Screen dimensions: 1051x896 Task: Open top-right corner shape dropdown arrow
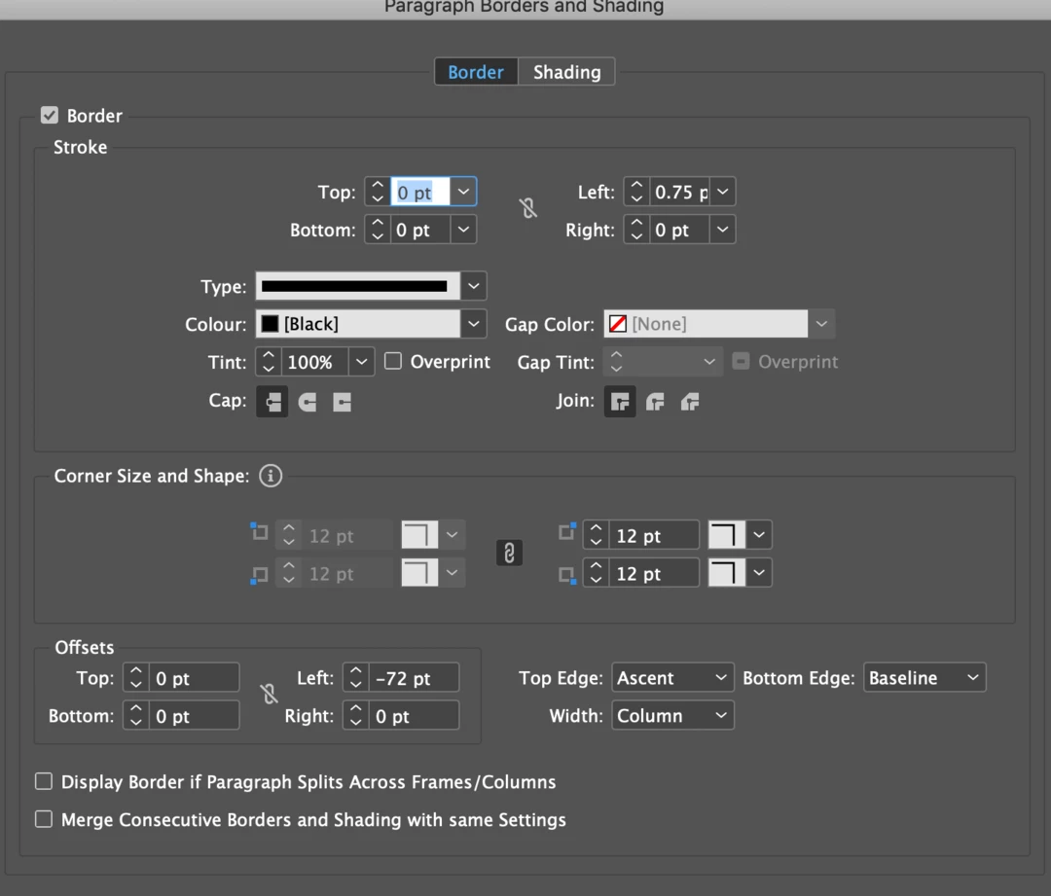coord(759,535)
